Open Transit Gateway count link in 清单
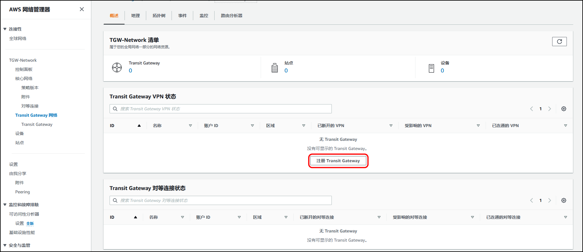 (x=130, y=71)
